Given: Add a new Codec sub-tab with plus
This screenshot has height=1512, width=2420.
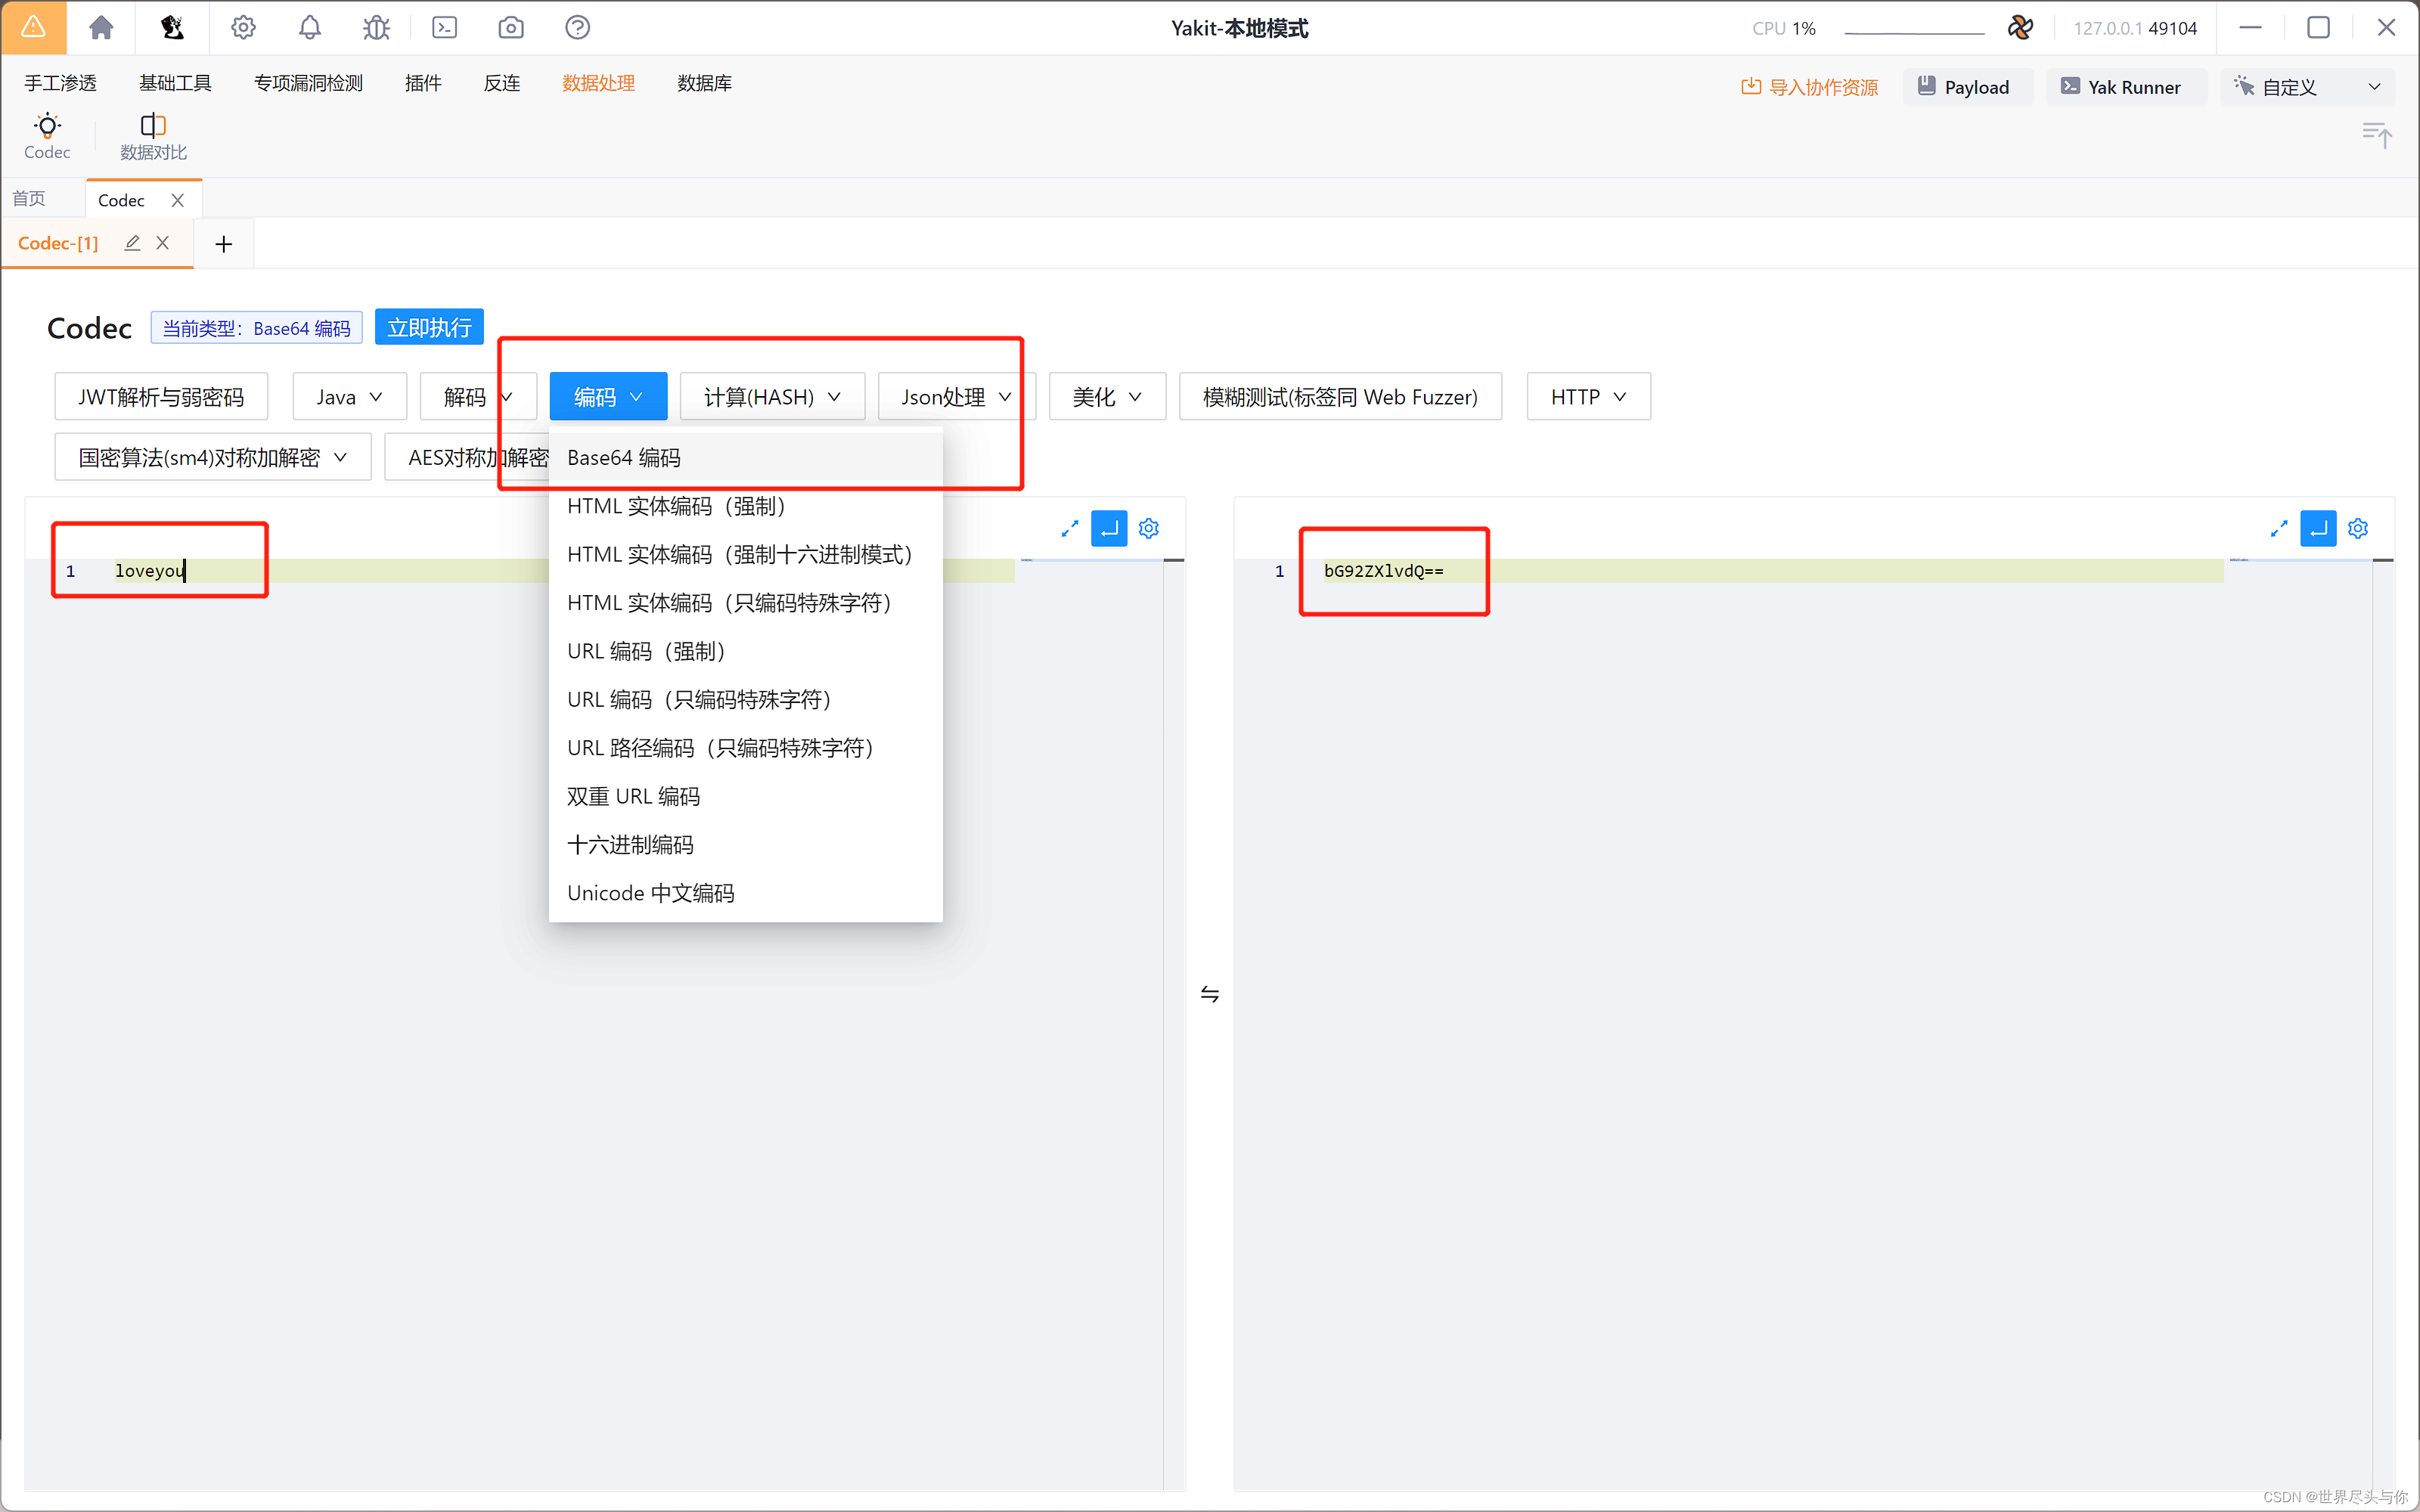Looking at the screenshot, I should pos(224,244).
